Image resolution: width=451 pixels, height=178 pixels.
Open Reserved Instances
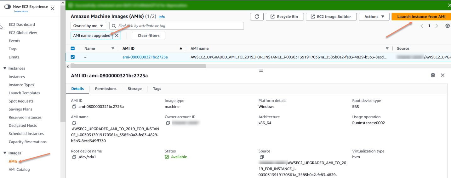25,117
